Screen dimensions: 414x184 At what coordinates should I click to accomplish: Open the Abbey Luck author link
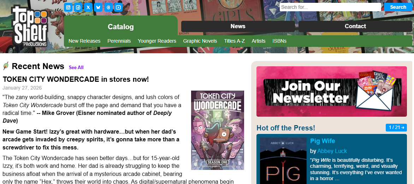(x=332, y=151)
